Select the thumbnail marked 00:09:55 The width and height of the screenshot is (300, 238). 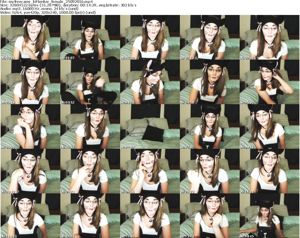(150, 171)
